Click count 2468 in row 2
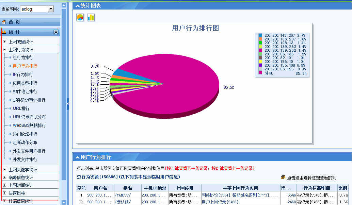The height and width of the screenshot is (205, 352). tap(292, 202)
